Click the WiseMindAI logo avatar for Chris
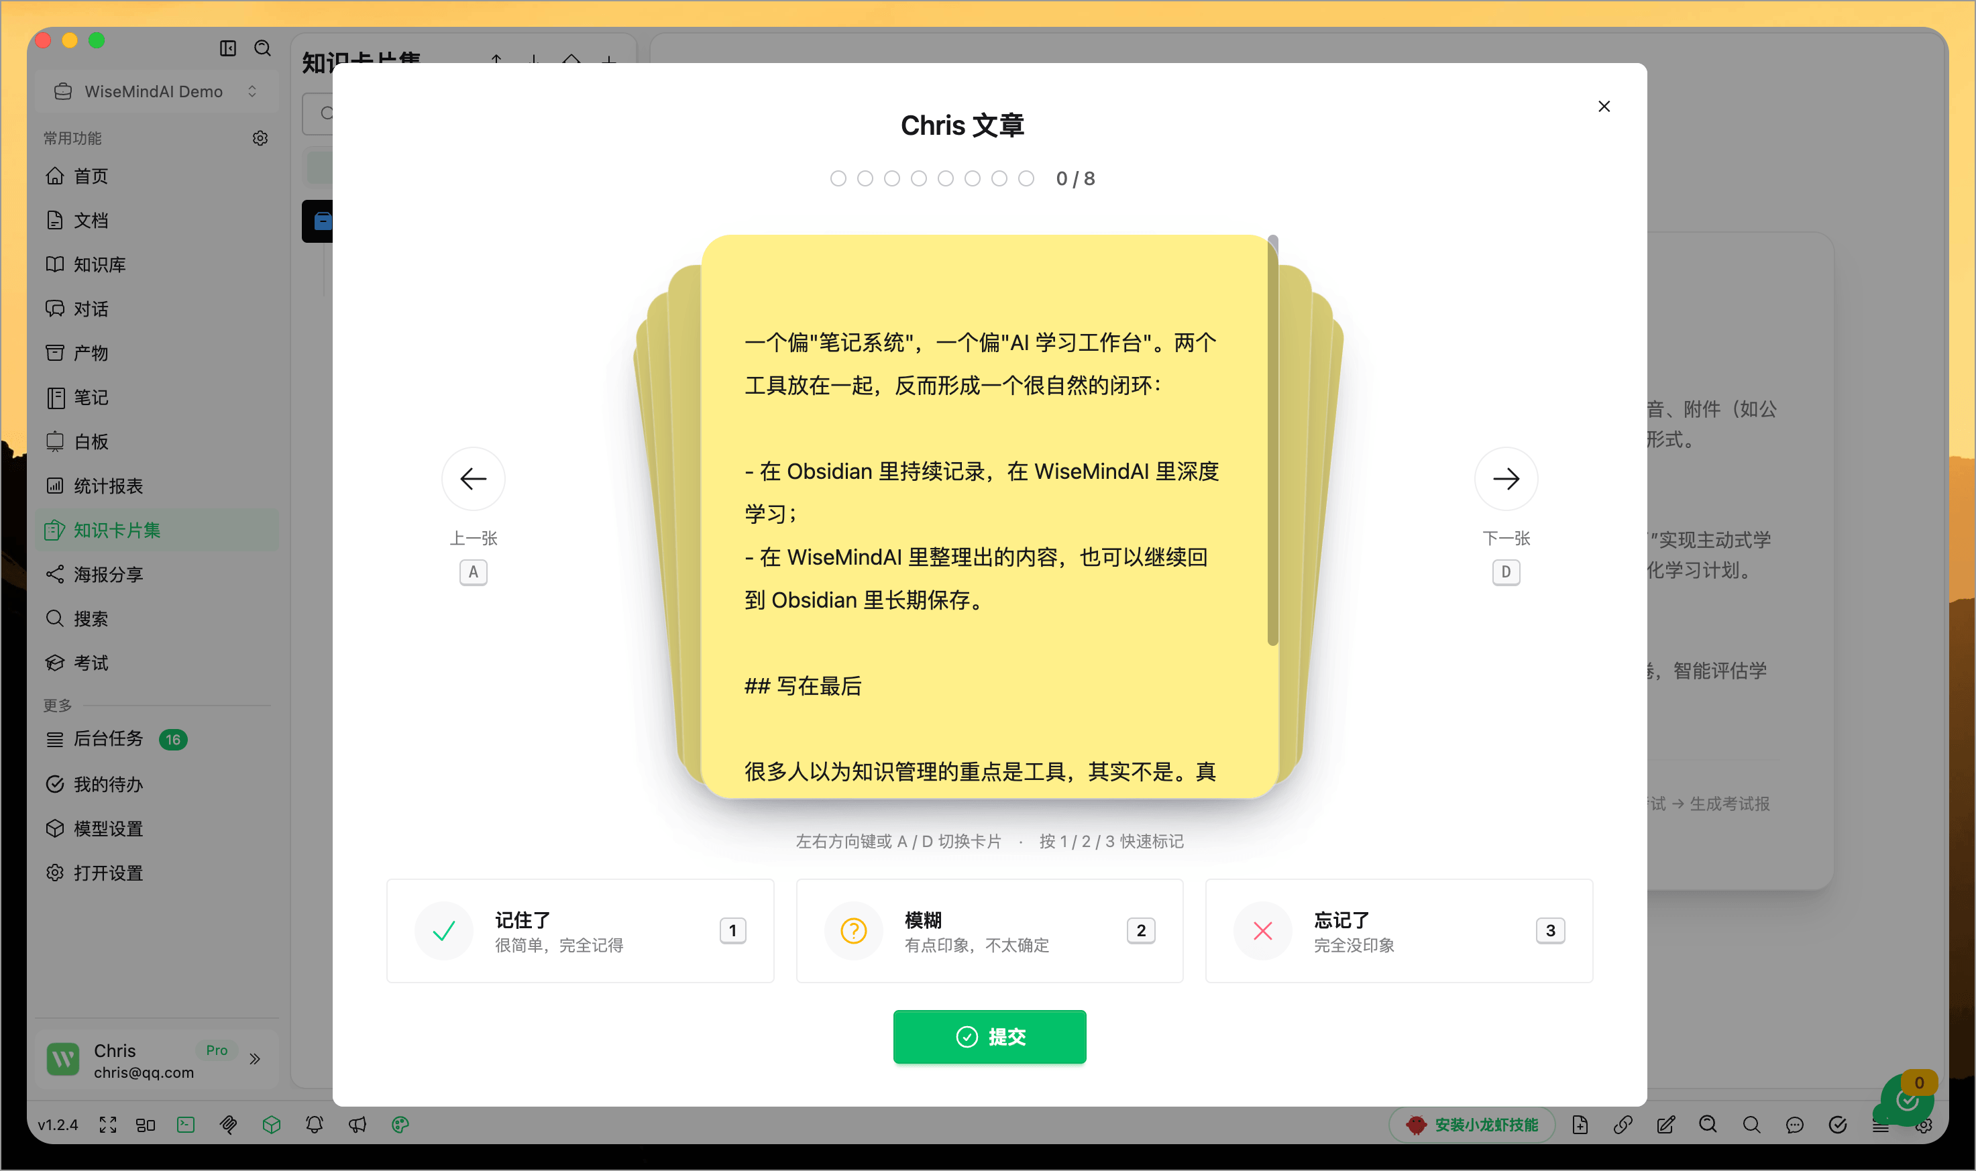The image size is (1976, 1171). point(63,1059)
